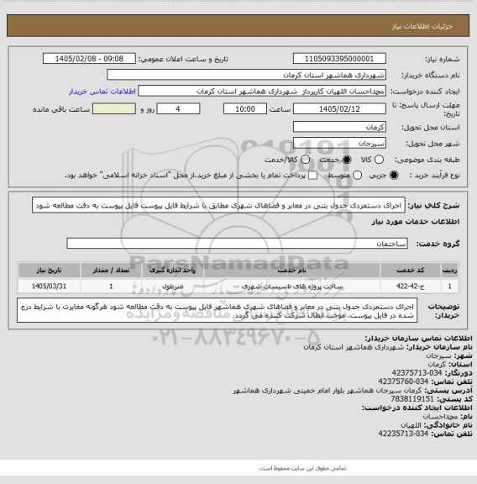This screenshot has height=484, width=477.
Task: Choose the جزیی purchase type radio
Action: [394, 176]
